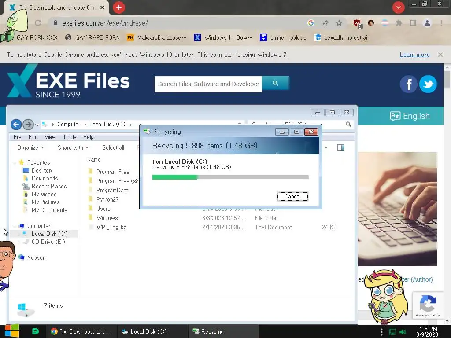
Task: Open the English language selector
Action: (410, 116)
